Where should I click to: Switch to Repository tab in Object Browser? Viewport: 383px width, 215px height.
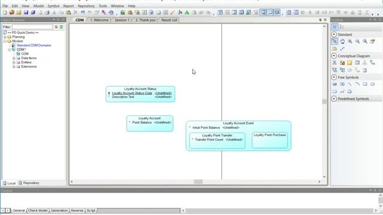coord(29,183)
